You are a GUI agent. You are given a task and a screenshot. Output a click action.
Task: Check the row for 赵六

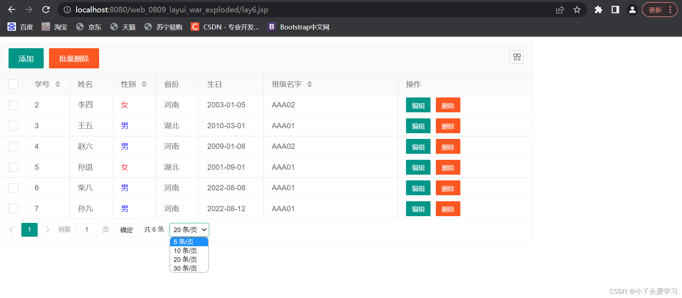click(13, 147)
